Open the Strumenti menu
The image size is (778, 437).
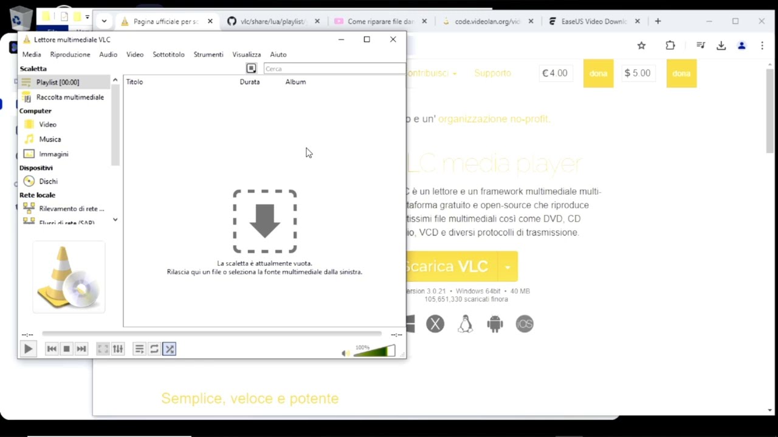(208, 55)
